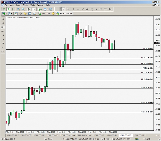The image size is (161, 141).
Task: Select the trendline drawing tool
Action: (83, 9)
